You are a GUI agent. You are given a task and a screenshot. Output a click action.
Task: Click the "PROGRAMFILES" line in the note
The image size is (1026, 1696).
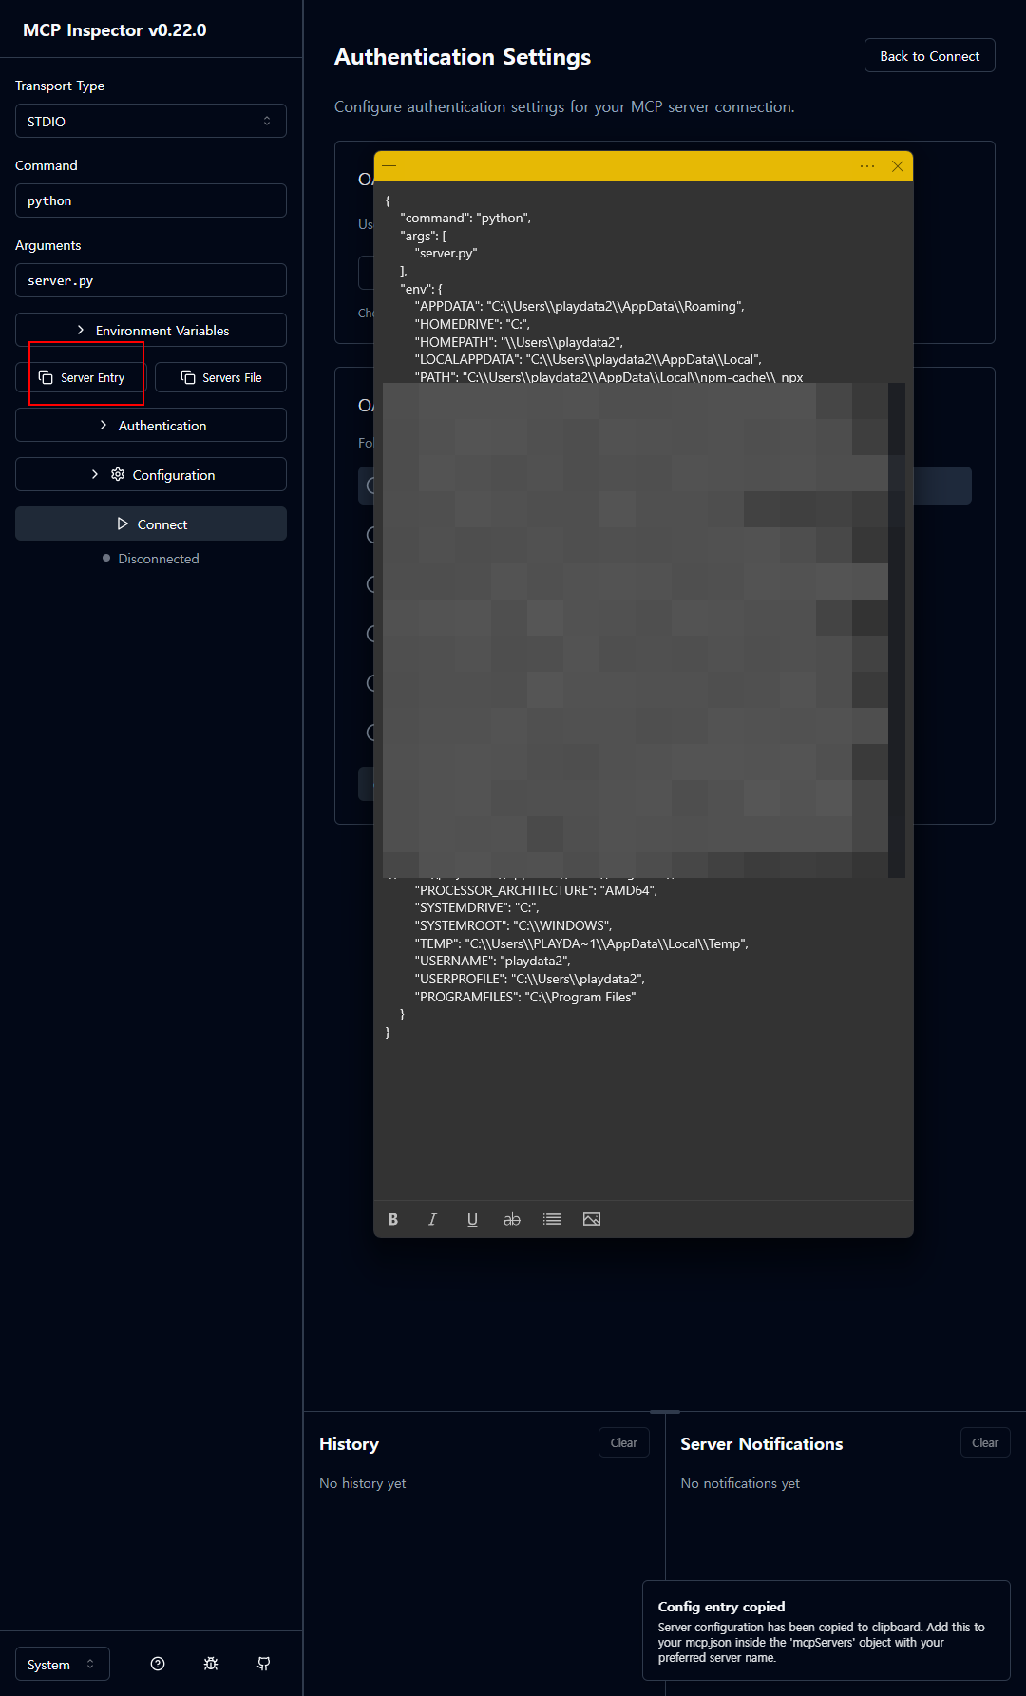coord(525,997)
